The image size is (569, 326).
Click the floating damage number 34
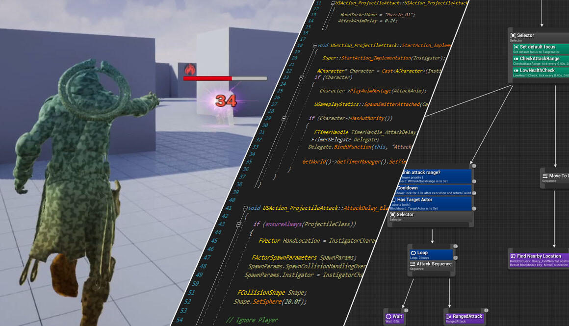[226, 101]
